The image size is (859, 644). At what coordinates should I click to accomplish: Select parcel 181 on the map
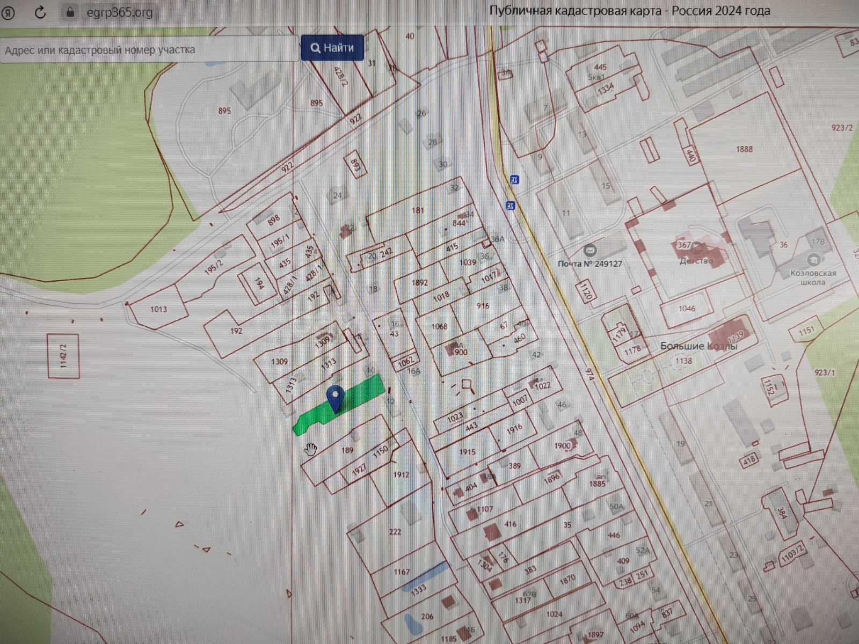click(417, 211)
